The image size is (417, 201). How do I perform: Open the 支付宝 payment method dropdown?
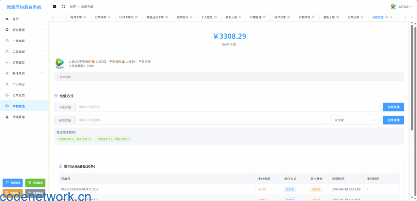[x=354, y=120]
